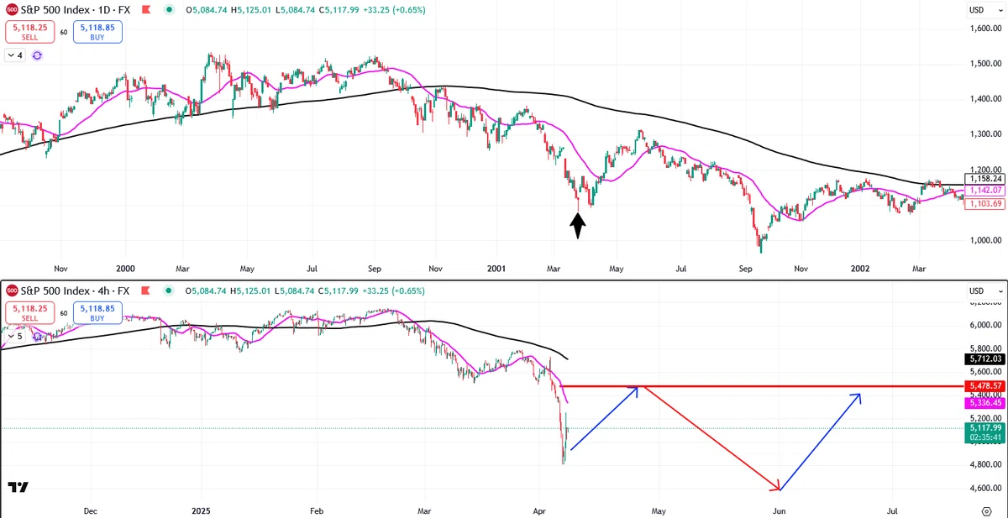Click the purple refresh icon in the 1D pane
Screen dimensions: 1008x518
click(x=37, y=55)
